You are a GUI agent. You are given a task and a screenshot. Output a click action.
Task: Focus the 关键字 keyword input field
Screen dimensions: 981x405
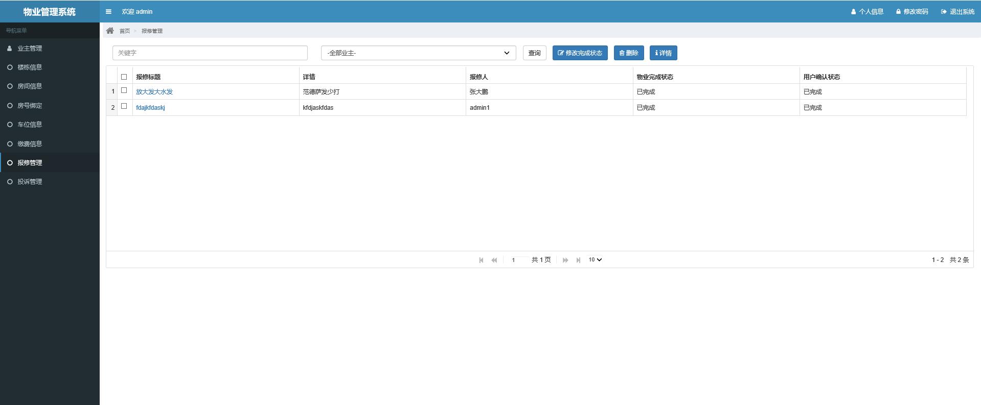click(210, 53)
